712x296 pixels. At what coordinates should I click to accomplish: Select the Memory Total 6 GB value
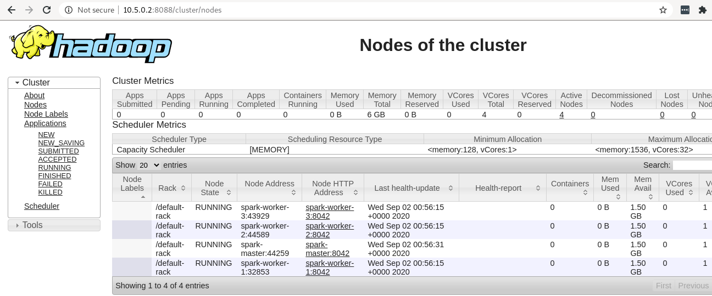(376, 115)
